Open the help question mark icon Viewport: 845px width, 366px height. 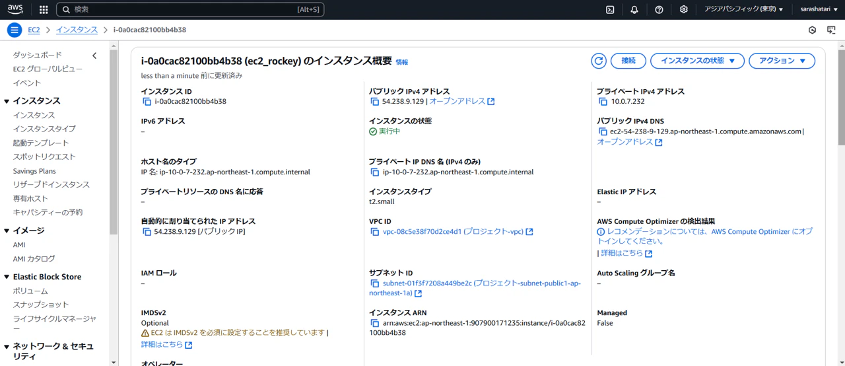tap(659, 9)
